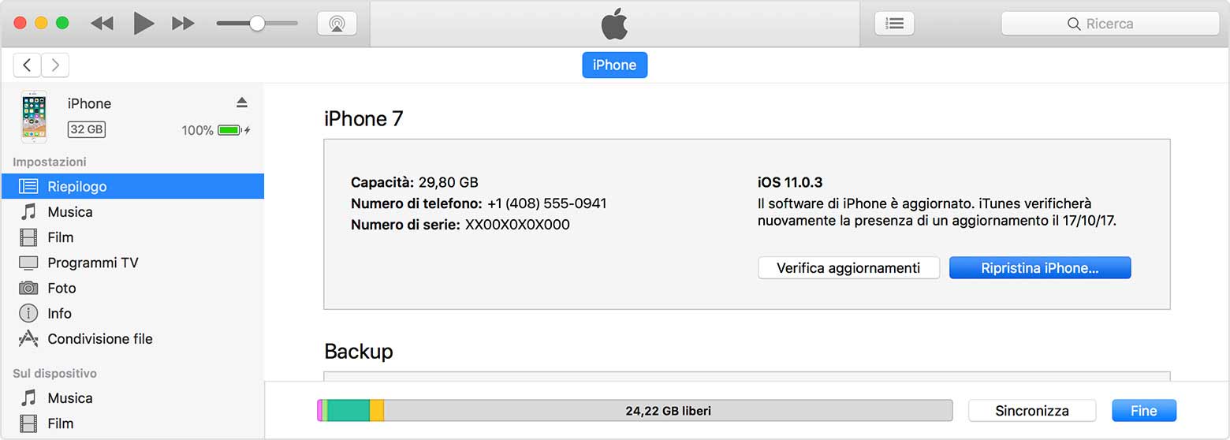
Task: Click the teal segment of storage bar
Action: click(348, 411)
